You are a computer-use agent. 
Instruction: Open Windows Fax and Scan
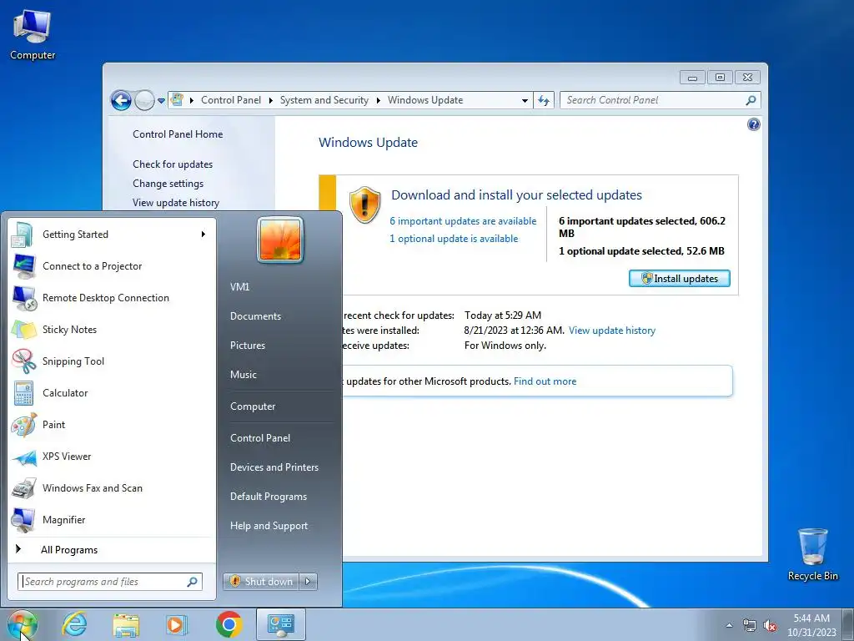[111, 487]
